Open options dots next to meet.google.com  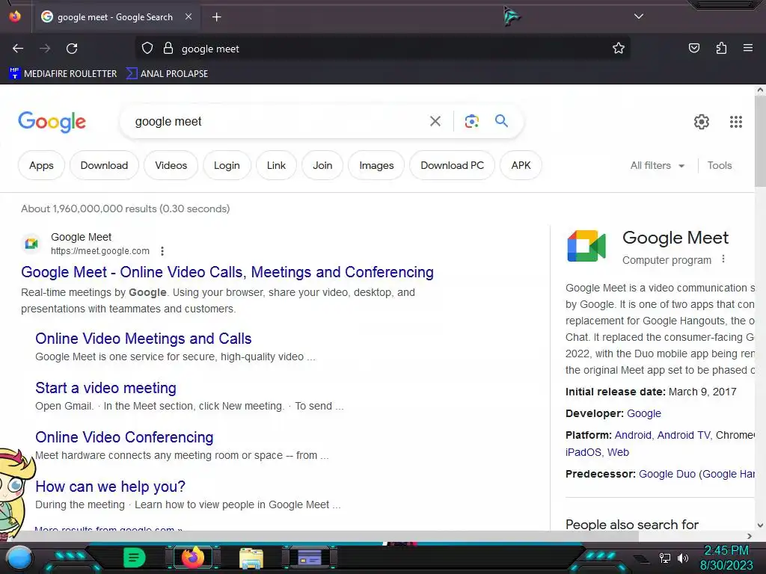tap(162, 251)
